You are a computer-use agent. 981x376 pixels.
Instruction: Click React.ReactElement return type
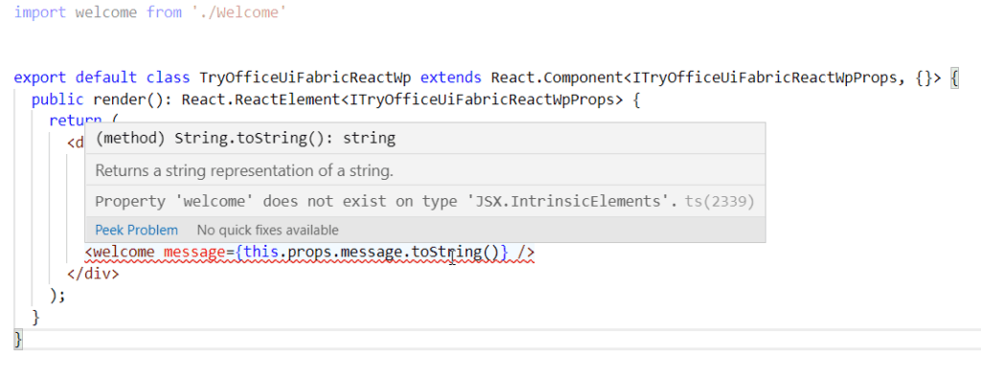click(262, 100)
